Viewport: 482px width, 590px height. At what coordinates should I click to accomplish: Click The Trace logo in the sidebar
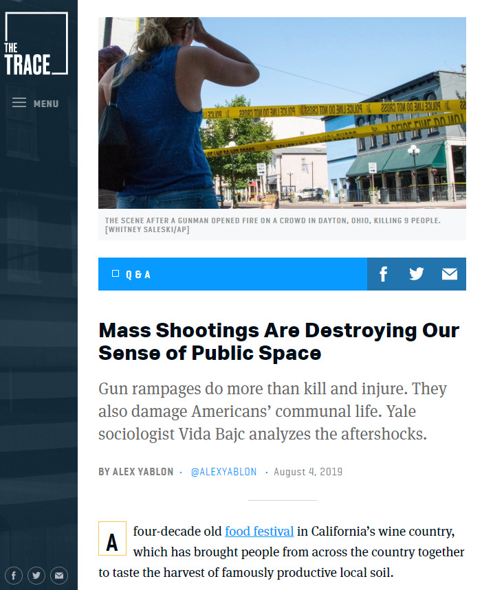36,44
